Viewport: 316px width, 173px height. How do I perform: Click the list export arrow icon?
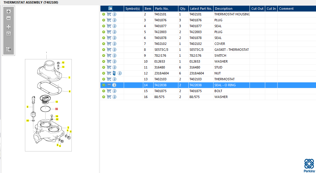point(9,49)
